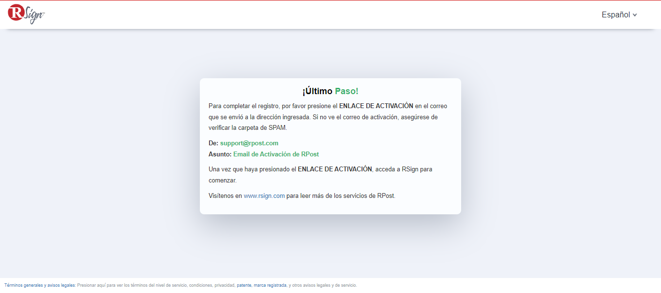Click the green Paso! heading word
The height and width of the screenshot is (293, 661).
(x=346, y=91)
